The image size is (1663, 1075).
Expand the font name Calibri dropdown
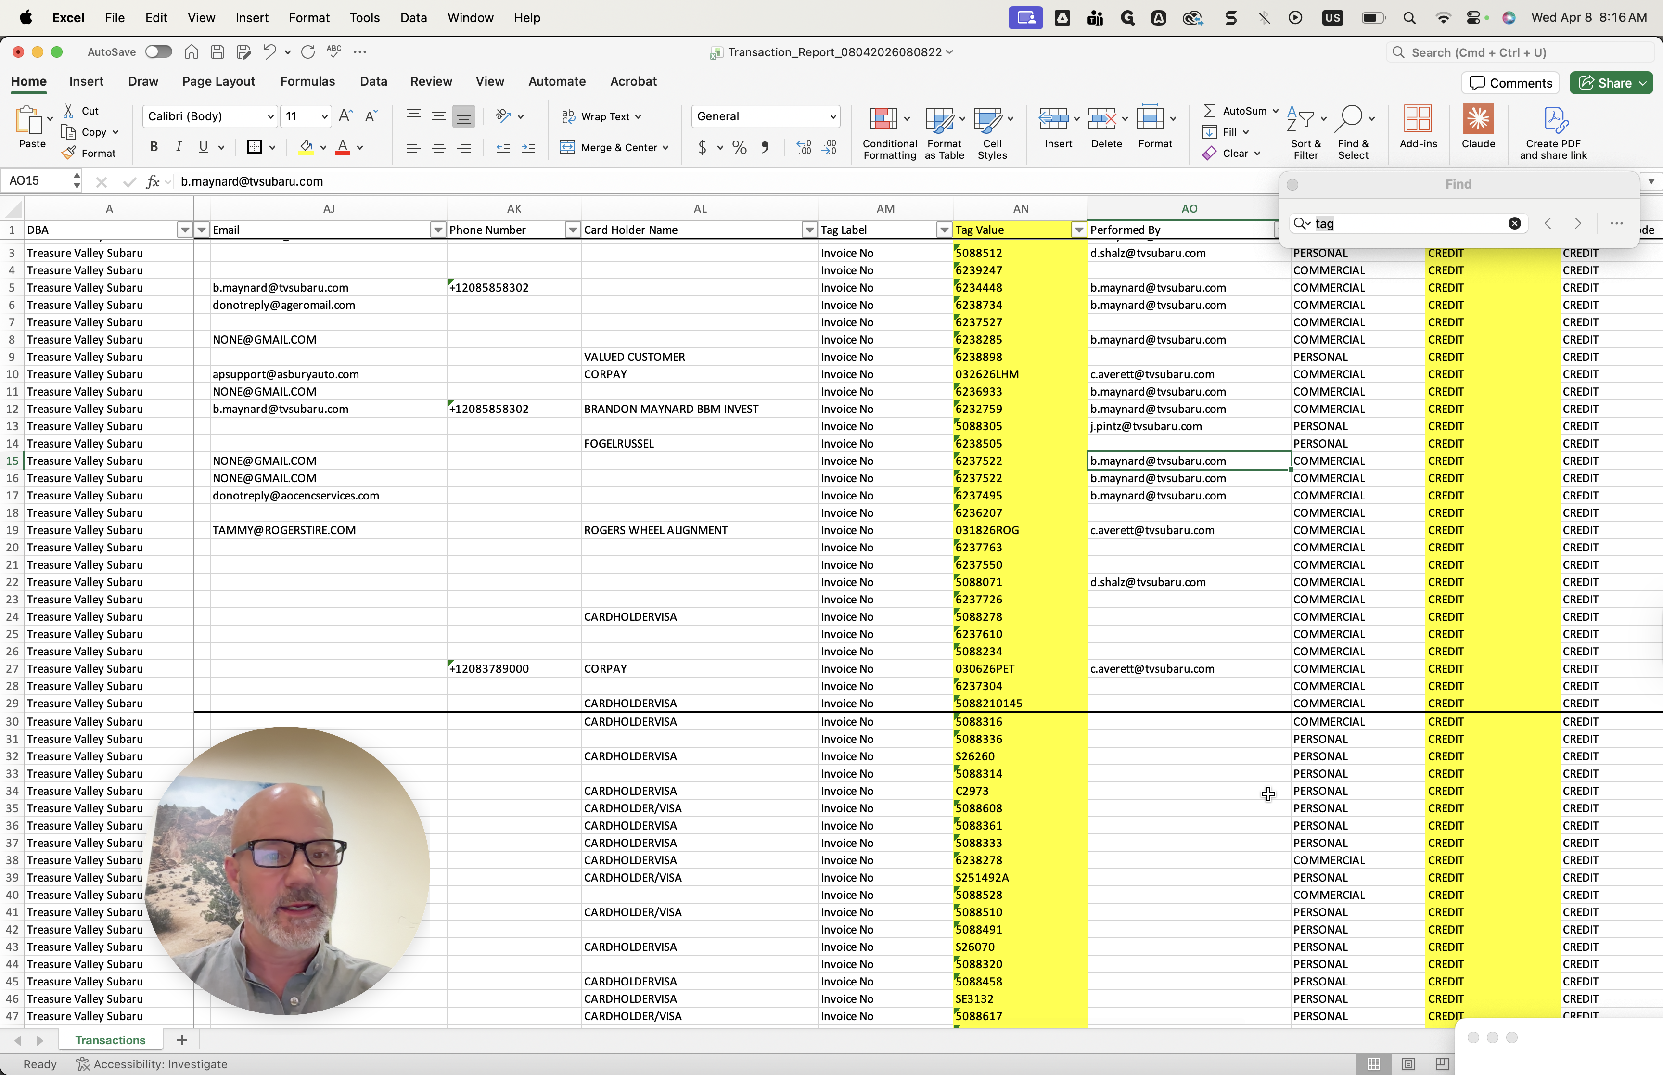click(270, 116)
